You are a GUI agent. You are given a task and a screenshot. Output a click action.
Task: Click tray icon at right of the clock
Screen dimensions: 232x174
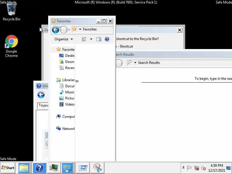229,168
